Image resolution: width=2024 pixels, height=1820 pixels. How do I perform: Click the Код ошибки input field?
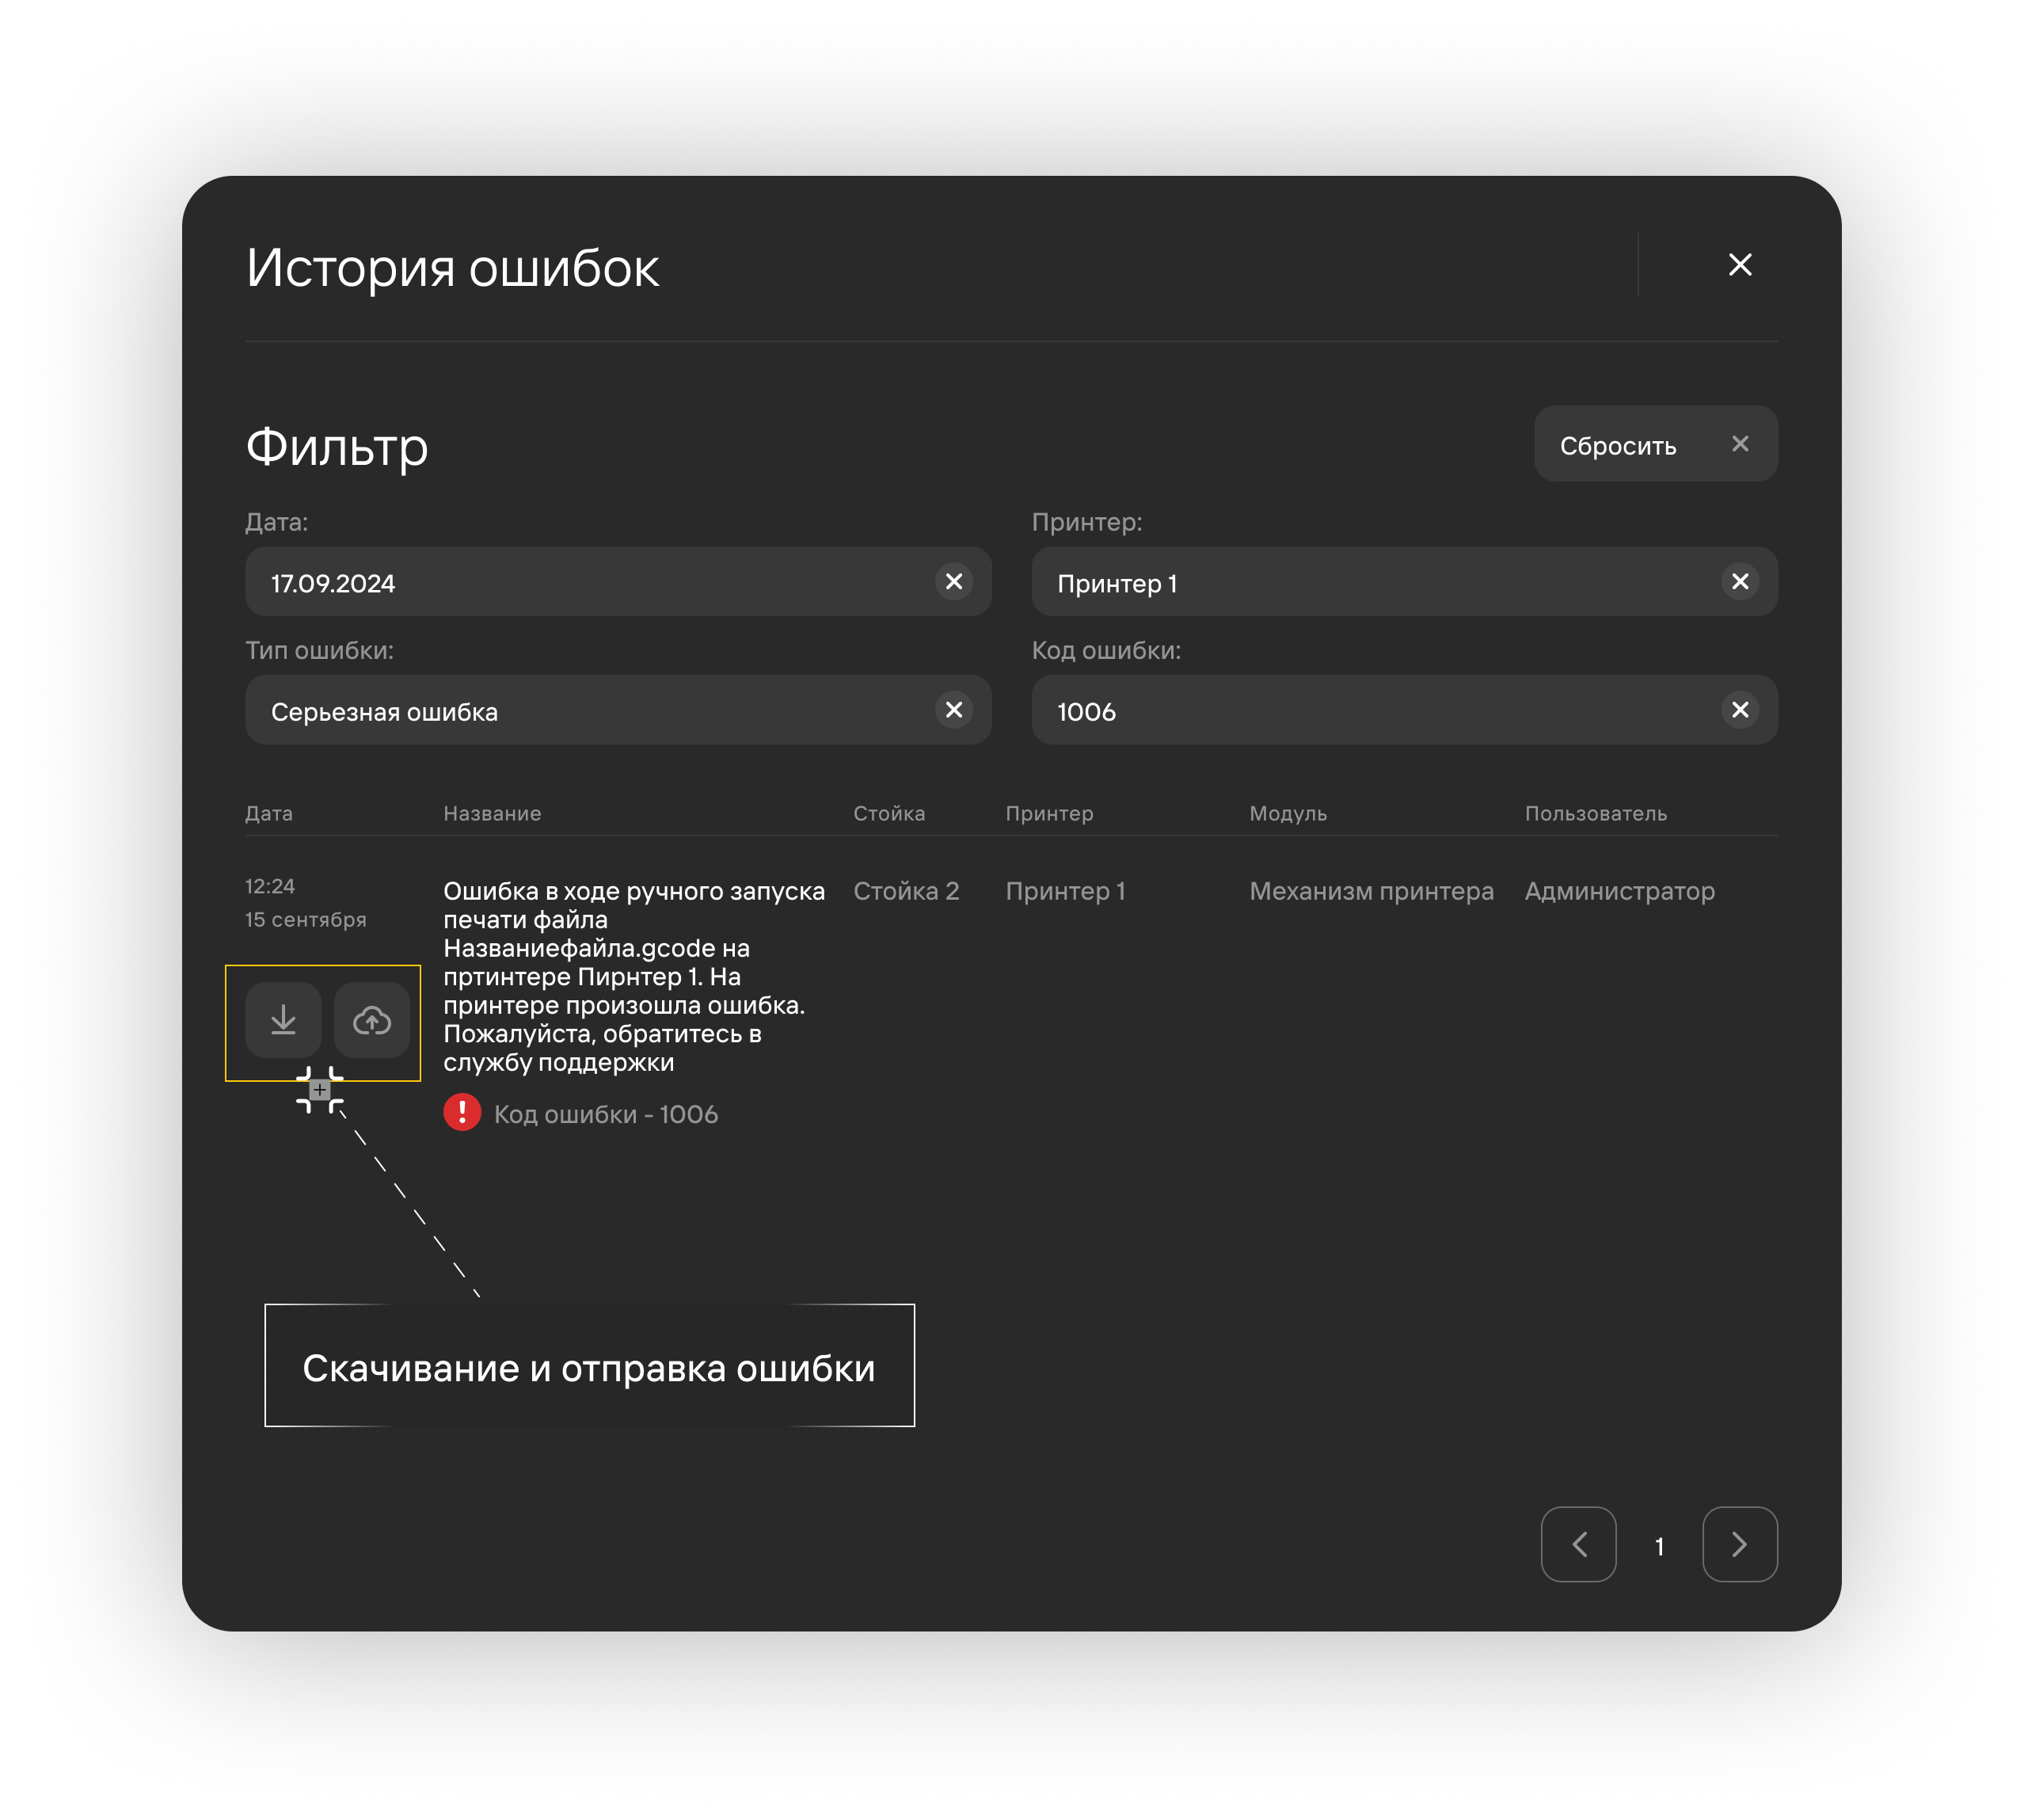(x=1405, y=709)
